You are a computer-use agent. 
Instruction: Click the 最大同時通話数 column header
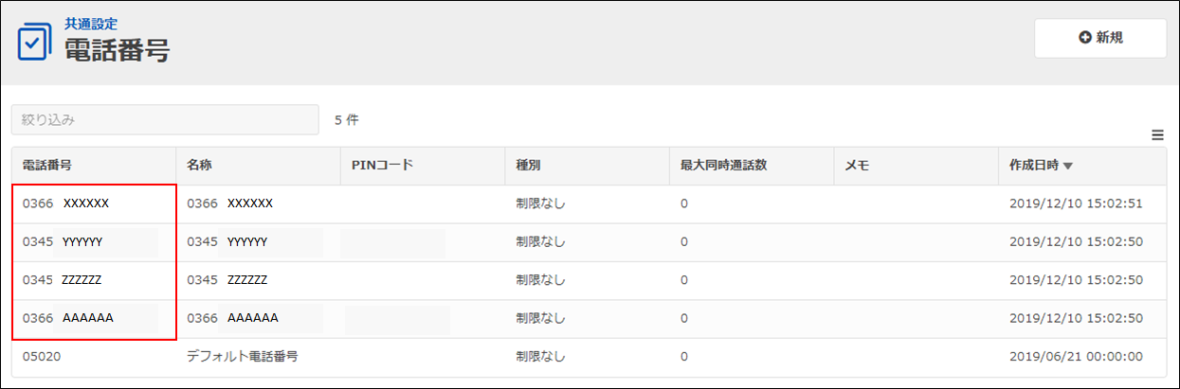click(x=723, y=165)
